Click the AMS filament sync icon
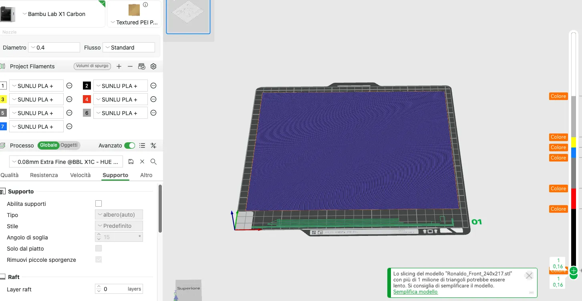 141,66
